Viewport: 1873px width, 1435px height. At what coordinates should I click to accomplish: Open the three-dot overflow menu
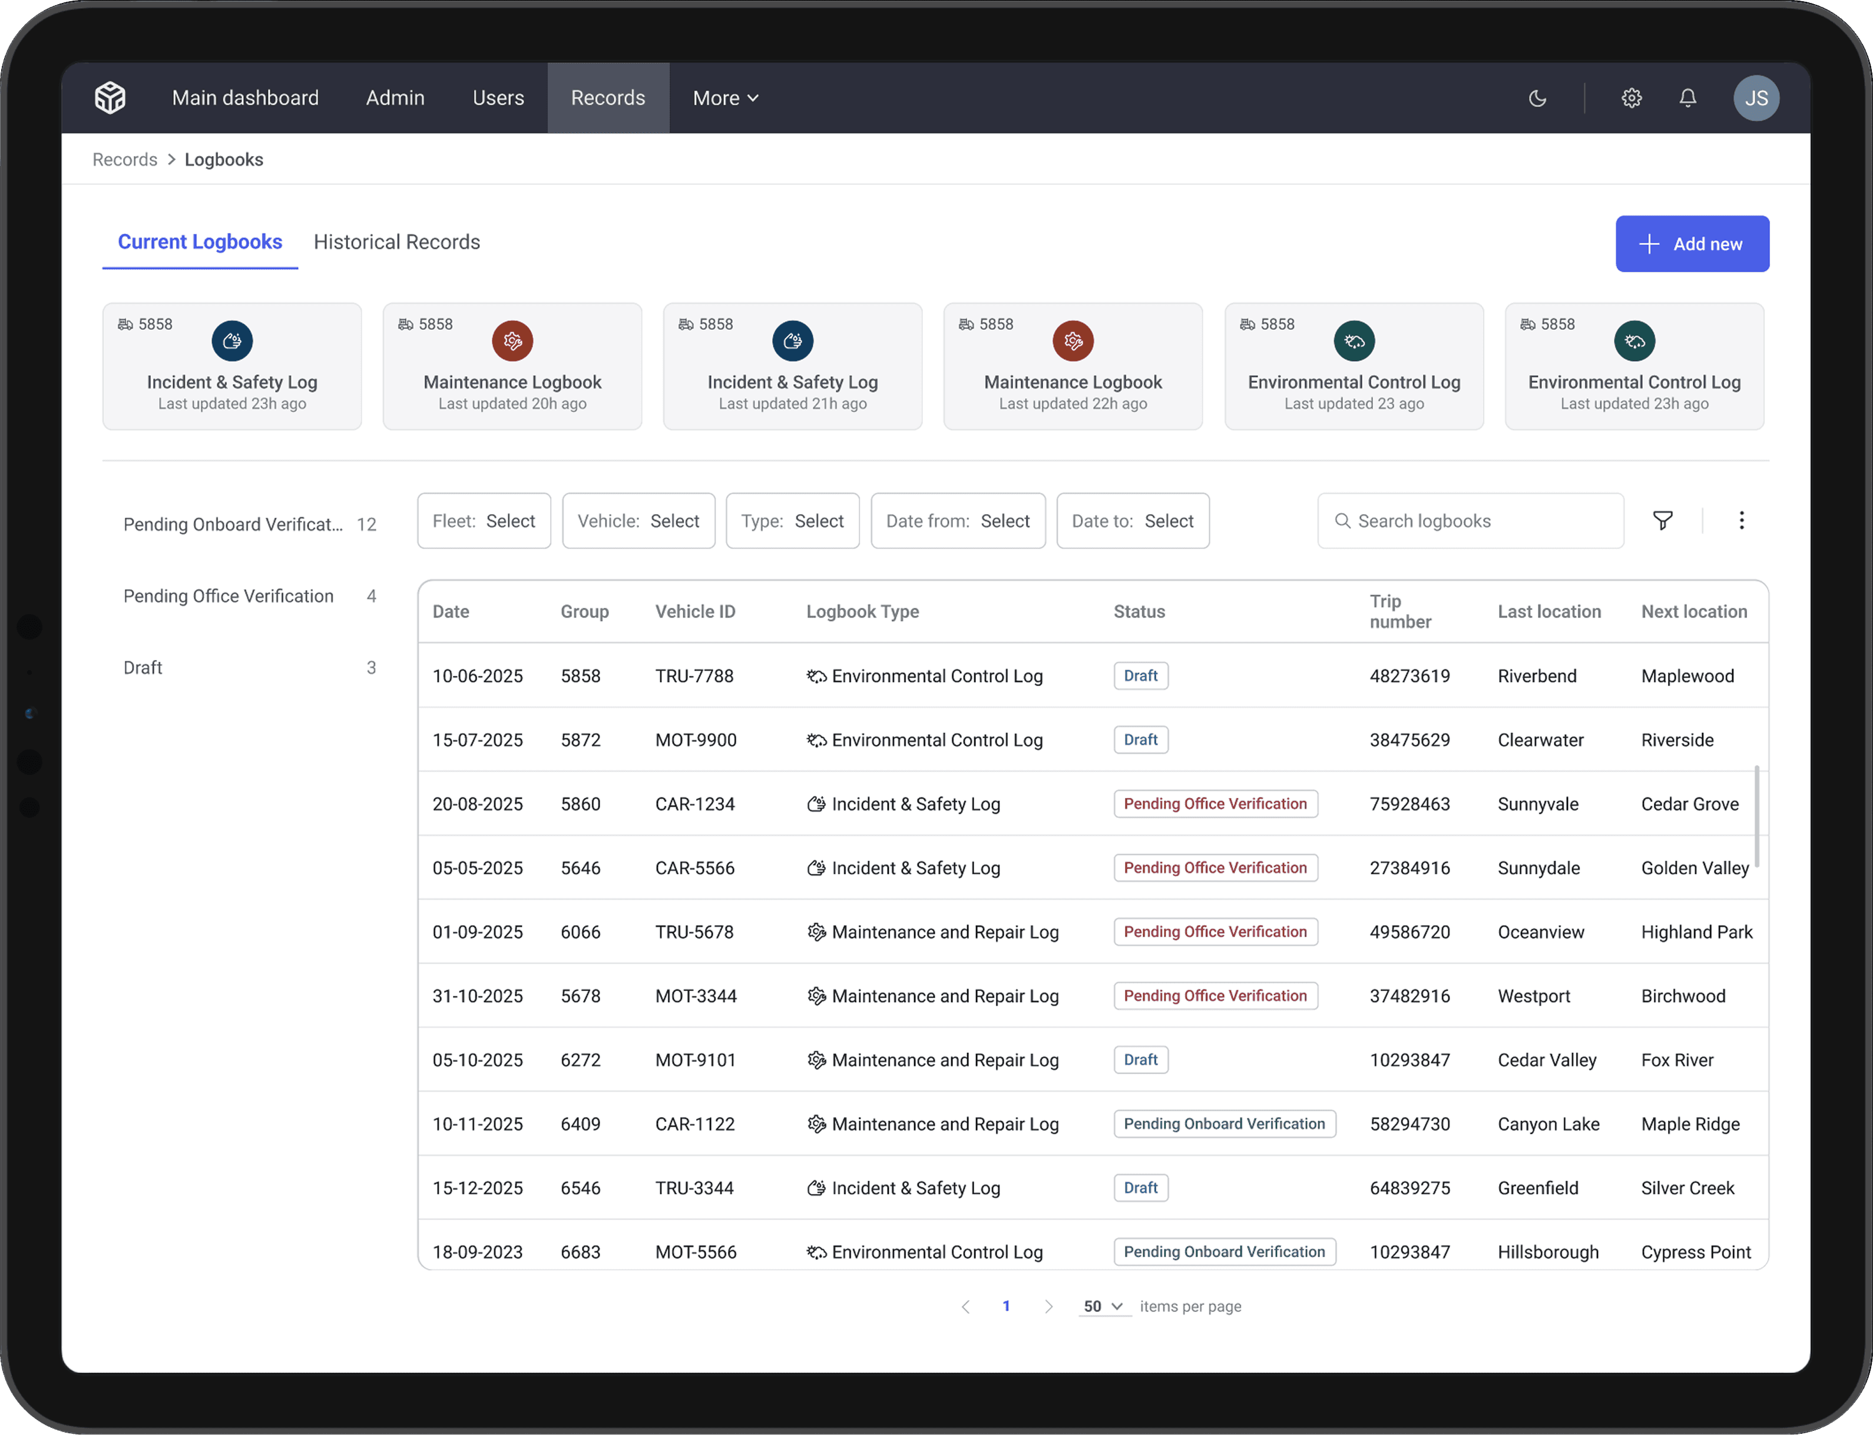pyautogui.click(x=1742, y=520)
